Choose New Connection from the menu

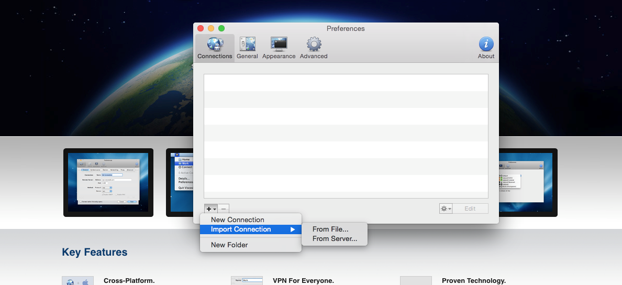[x=251, y=220]
